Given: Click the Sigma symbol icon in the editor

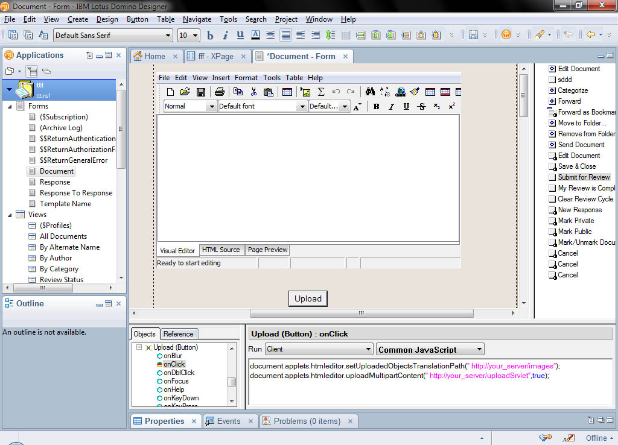Looking at the screenshot, I should [321, 92].
